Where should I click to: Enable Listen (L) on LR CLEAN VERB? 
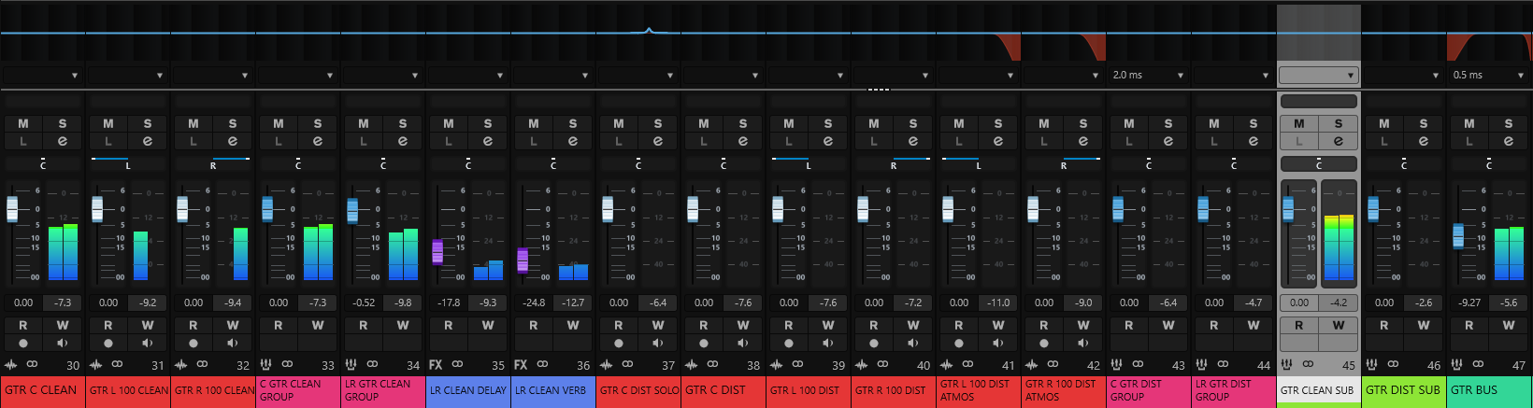coord(534,141)
